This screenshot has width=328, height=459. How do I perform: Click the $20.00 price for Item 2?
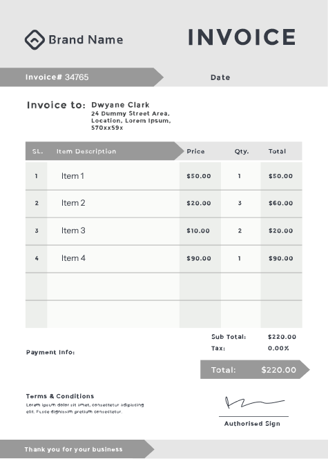pyautogui.click(x=199, y=203)
